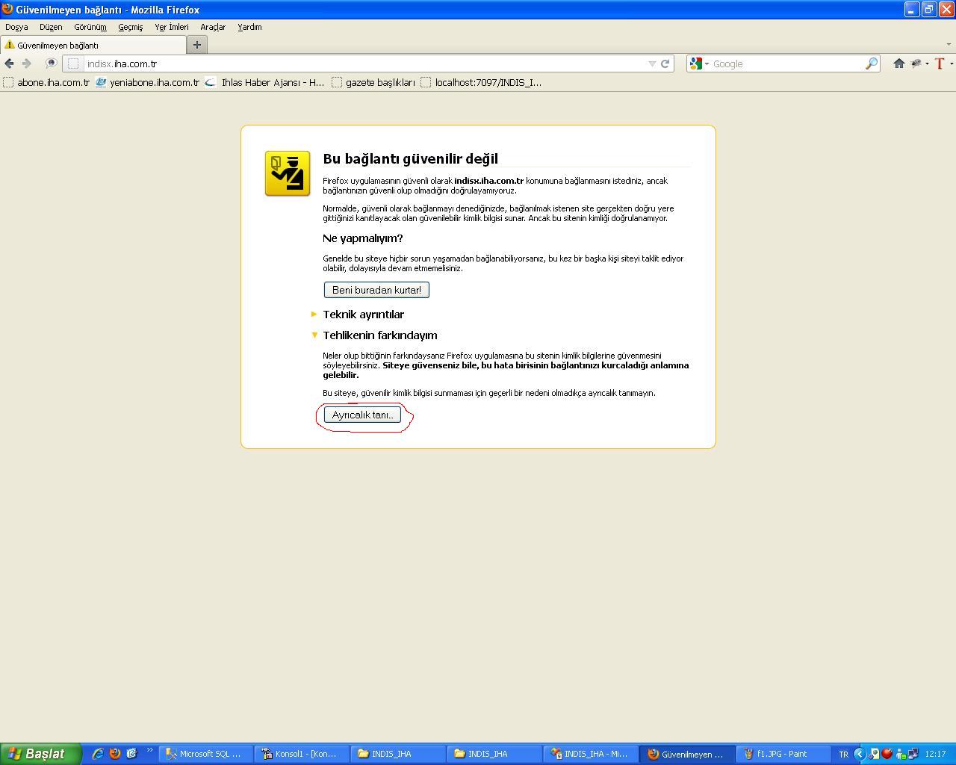The width and height of the screenshot is (956, 765).
Task: Open the Düzen menu
Action: point(51,27)
